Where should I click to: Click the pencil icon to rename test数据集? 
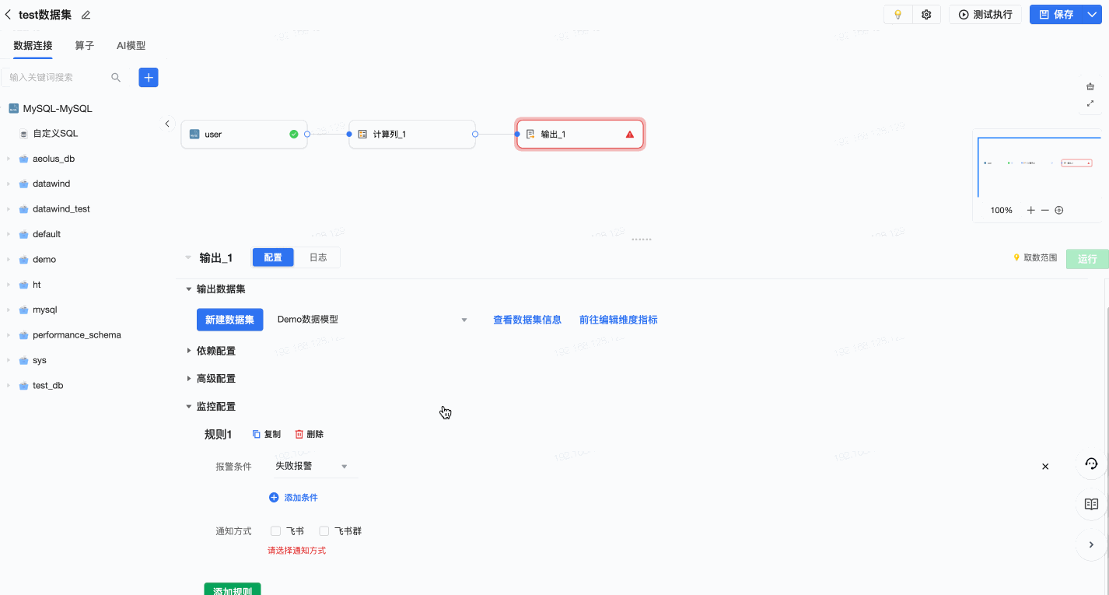86,15
